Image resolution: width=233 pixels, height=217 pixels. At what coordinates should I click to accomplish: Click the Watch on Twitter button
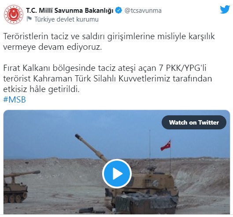pos(194,122)
